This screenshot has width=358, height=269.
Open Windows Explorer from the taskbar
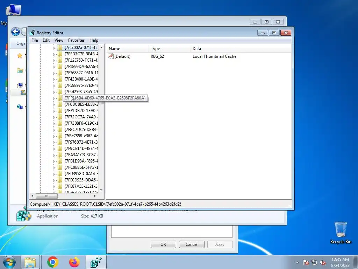coord(30,262)
